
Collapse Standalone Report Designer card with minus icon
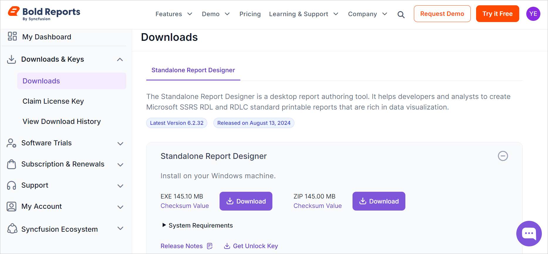(503, 156)
